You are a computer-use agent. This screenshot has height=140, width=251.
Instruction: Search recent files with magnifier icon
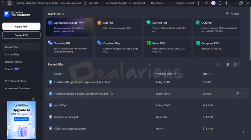(219, 64)
